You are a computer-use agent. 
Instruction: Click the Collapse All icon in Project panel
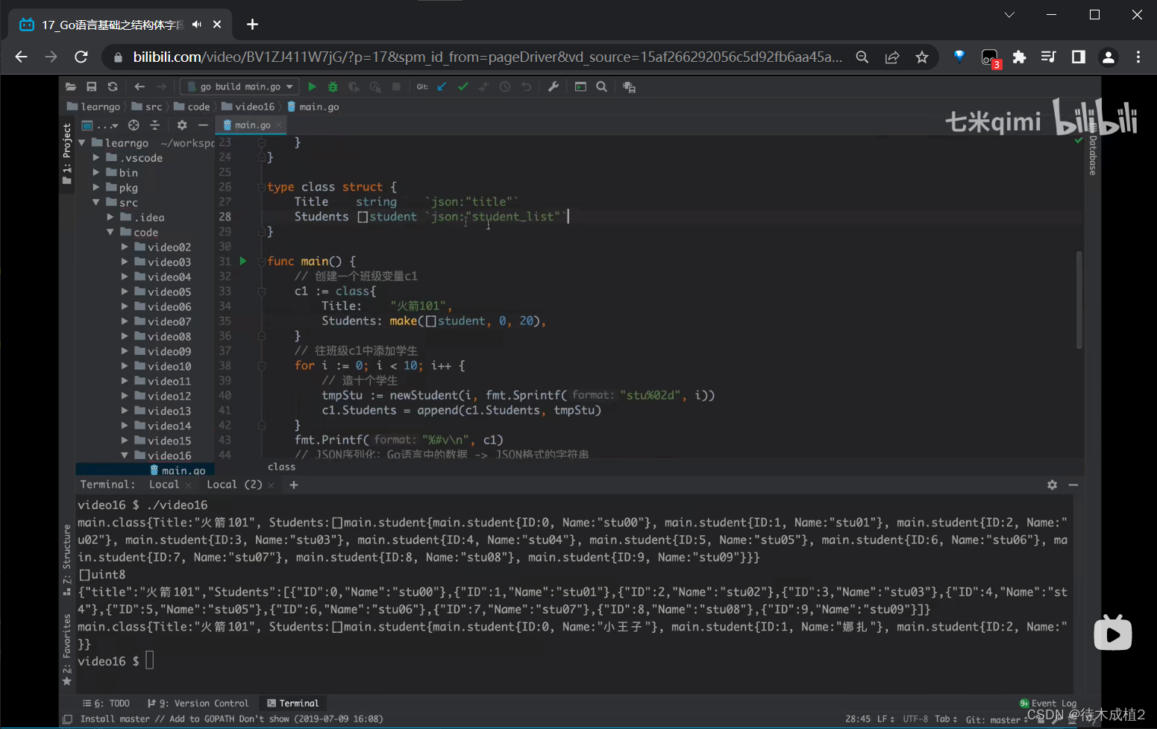pyautogui.click(x=154, y=125)
